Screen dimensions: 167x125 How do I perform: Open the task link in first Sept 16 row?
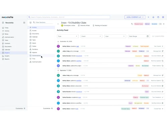tap(77, 46)
